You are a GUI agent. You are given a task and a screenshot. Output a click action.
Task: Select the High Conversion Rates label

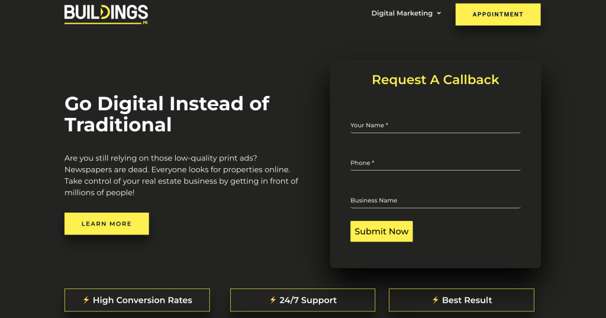(143, 300)
